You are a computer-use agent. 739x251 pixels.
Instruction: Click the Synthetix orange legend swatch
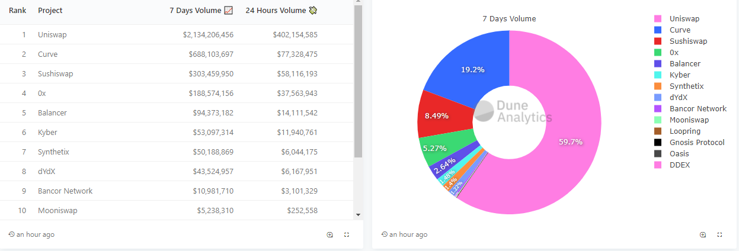(658, 86)
